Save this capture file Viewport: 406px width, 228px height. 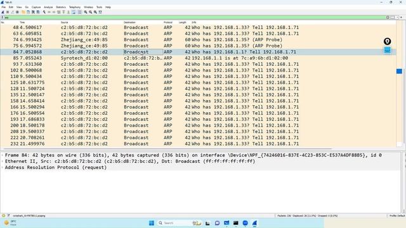tap(28, 12)
